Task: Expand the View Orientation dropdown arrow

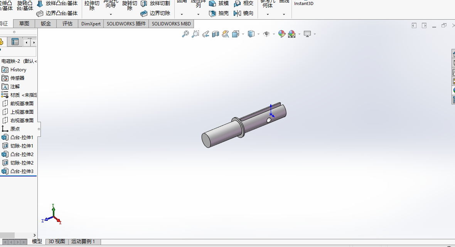Action: 243,34
